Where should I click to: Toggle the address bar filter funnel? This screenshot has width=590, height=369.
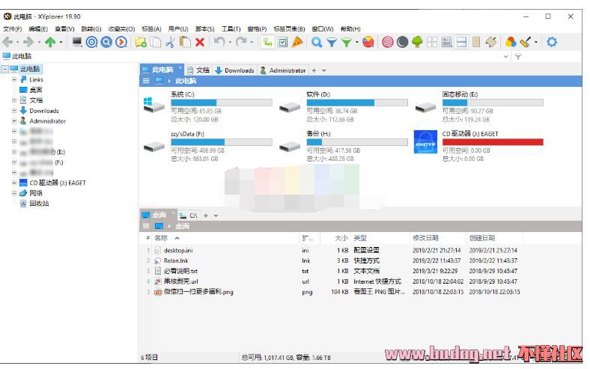pos(518,56)
